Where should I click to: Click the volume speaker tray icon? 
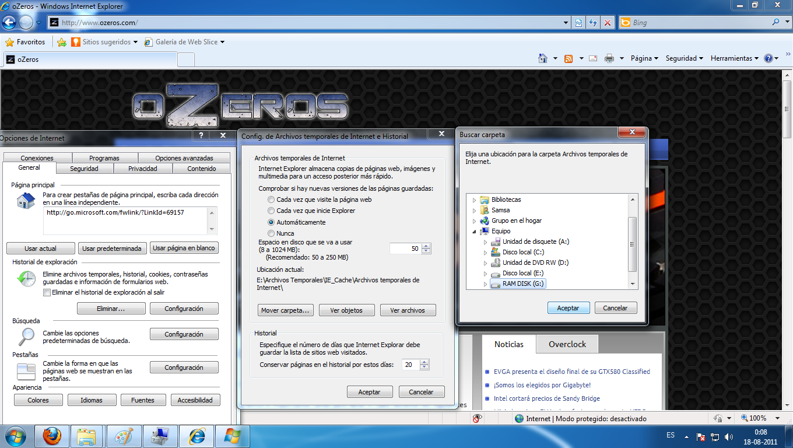(728, 436)
